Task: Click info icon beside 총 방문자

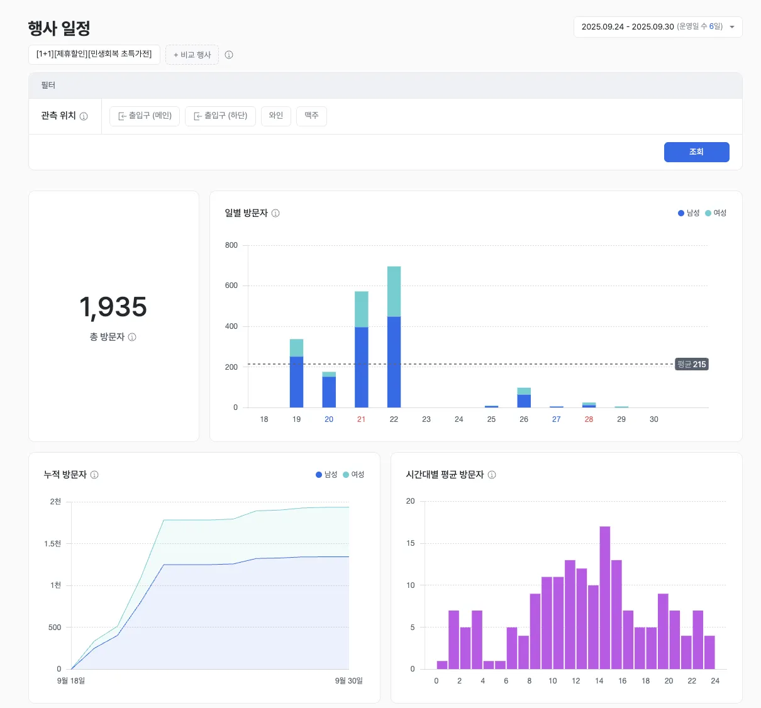Action: coord(132,337)
